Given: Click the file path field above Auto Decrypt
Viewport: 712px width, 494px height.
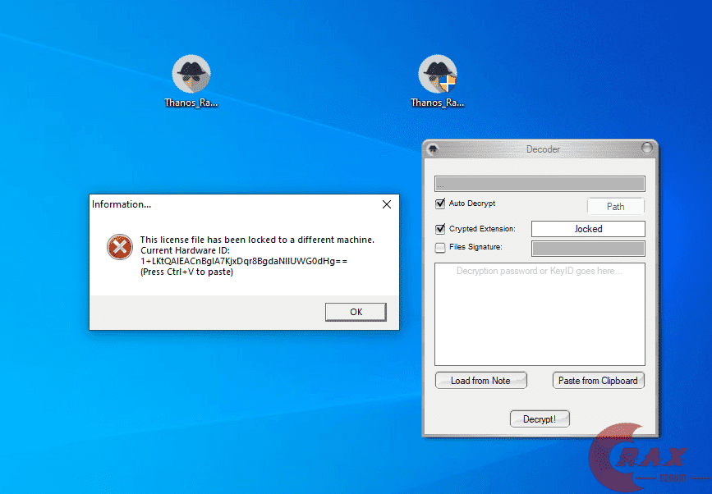Looking at the screenshot, I should pos(540,183).
